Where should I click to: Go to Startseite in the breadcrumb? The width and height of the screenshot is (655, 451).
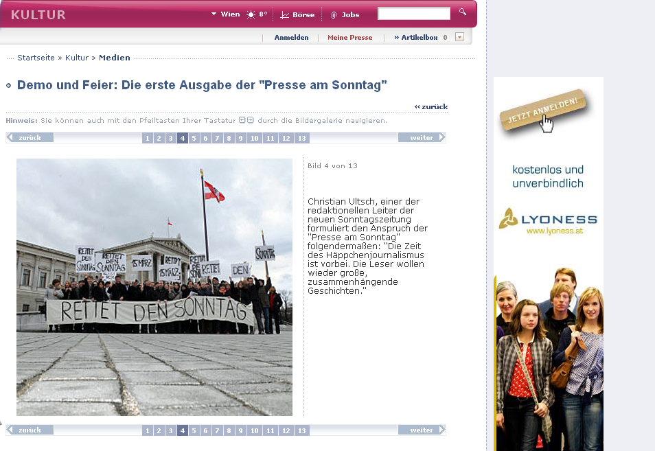coord(36,58)
